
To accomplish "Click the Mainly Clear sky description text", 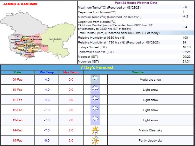I will pos(151,130).
